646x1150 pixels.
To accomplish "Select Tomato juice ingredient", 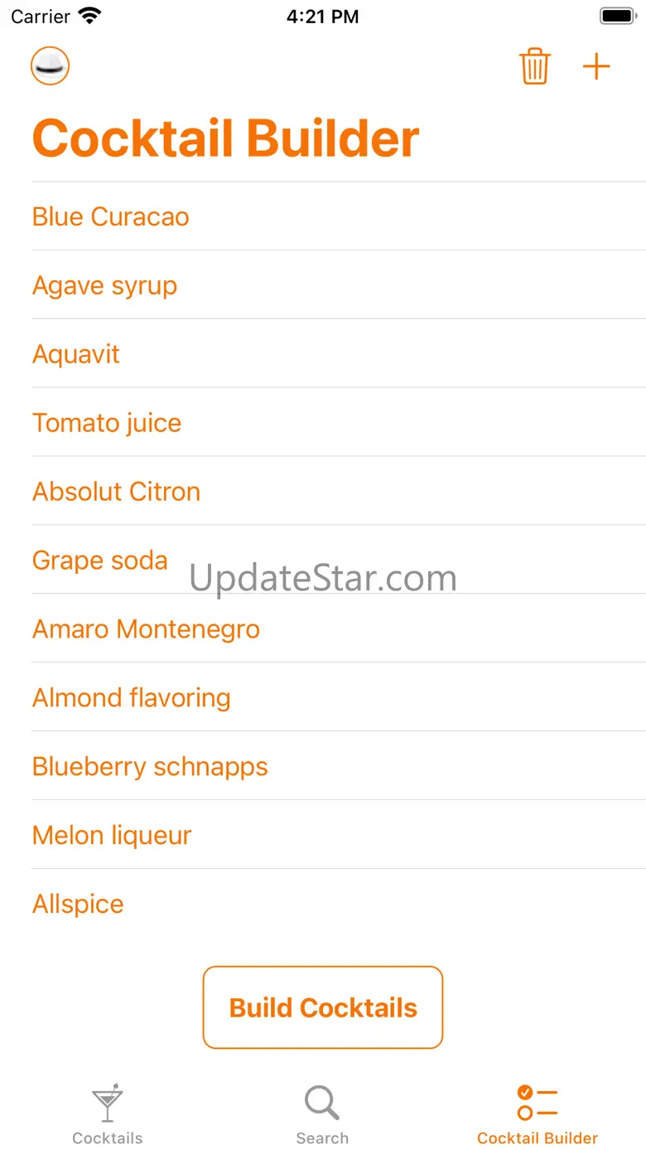I will pyautogui.click(x=107, y=423).
